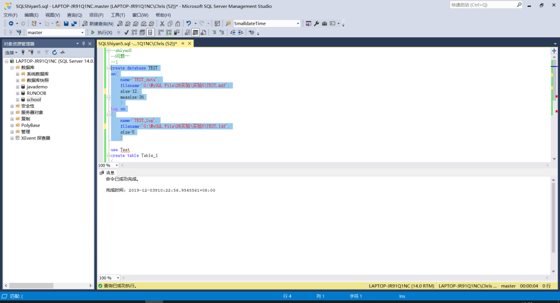Select 数据库快照 folder
Viewport: 560px width, 303px height.
[38, 80]
